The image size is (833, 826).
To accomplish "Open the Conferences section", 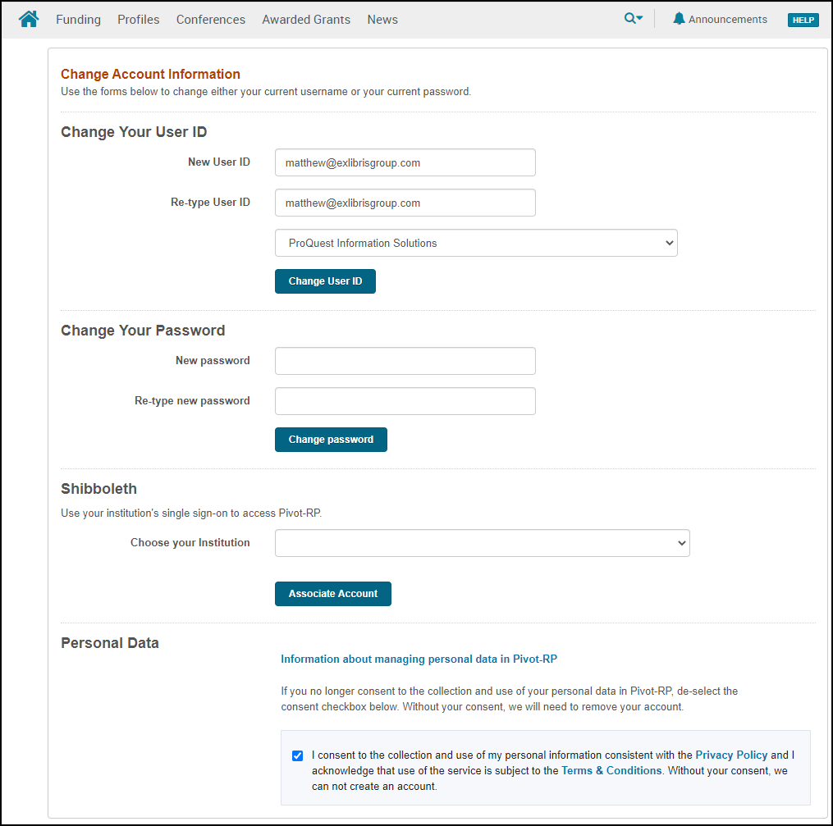I will (211, 20).
